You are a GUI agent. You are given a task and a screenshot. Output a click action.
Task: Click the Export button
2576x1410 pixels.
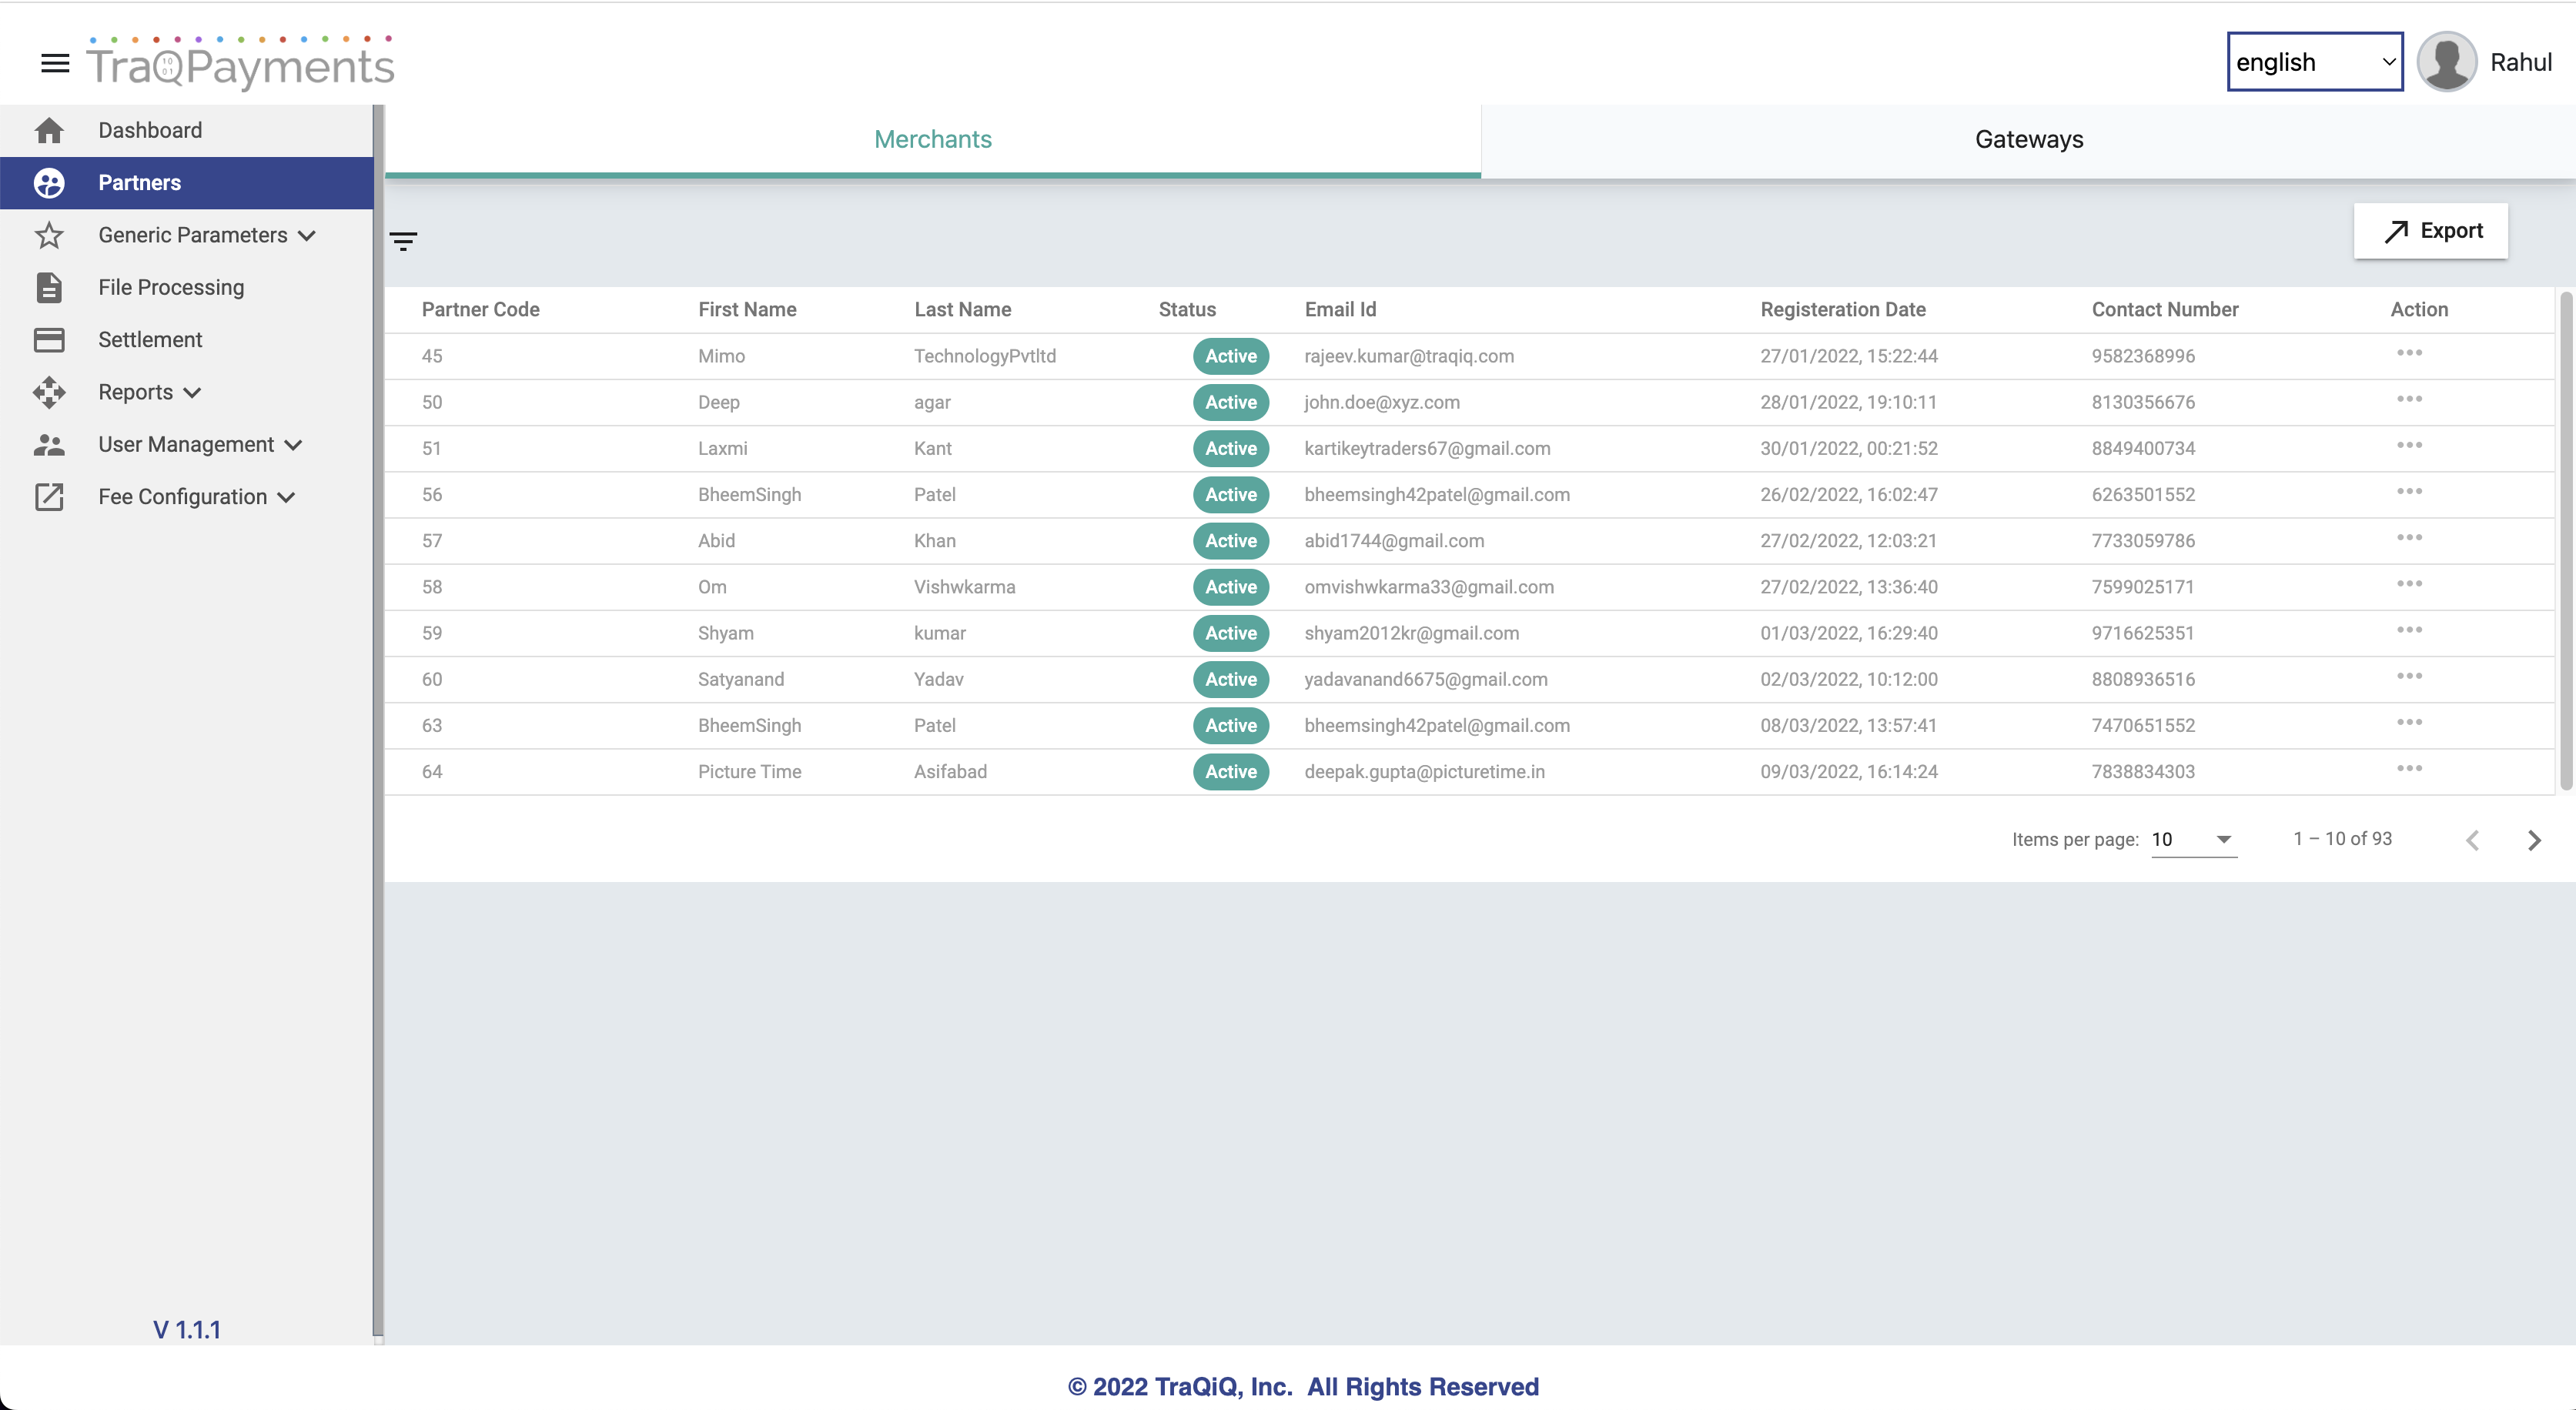pos(2430,231)
